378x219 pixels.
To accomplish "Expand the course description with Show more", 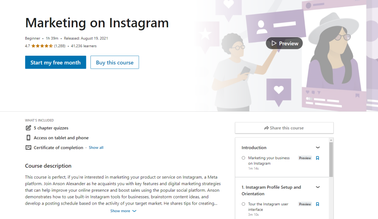I will pos(123,211).
